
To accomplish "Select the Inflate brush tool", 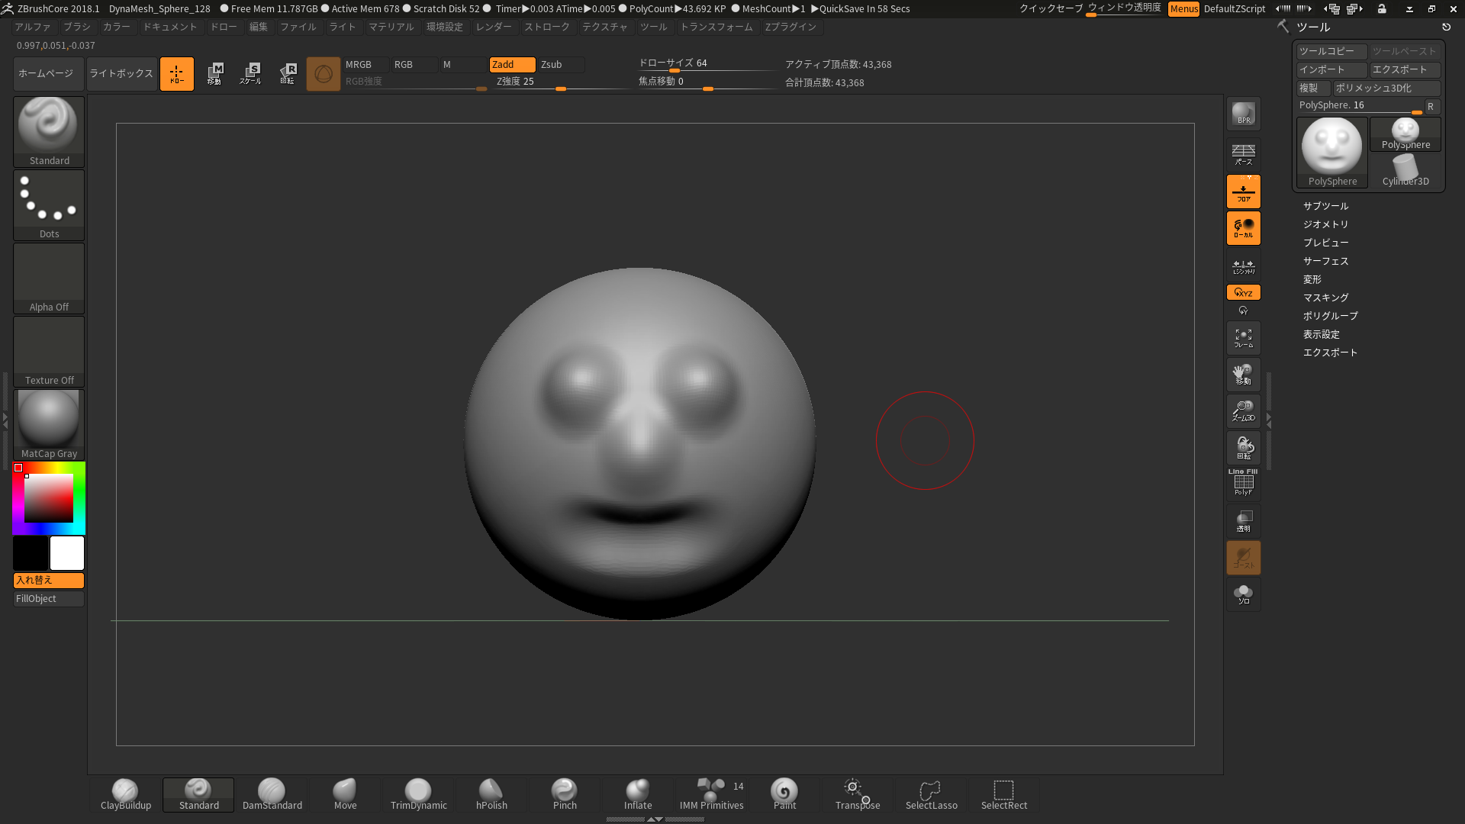I will (638, 793).
